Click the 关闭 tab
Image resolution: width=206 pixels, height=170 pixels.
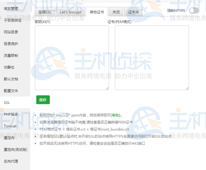(x=116, y=12)
